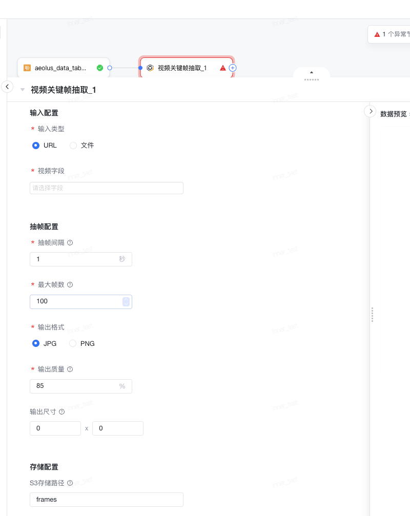Click the help icon next to 最大帧数
Screen dimensions: 410x516
(x=70, y=285)
